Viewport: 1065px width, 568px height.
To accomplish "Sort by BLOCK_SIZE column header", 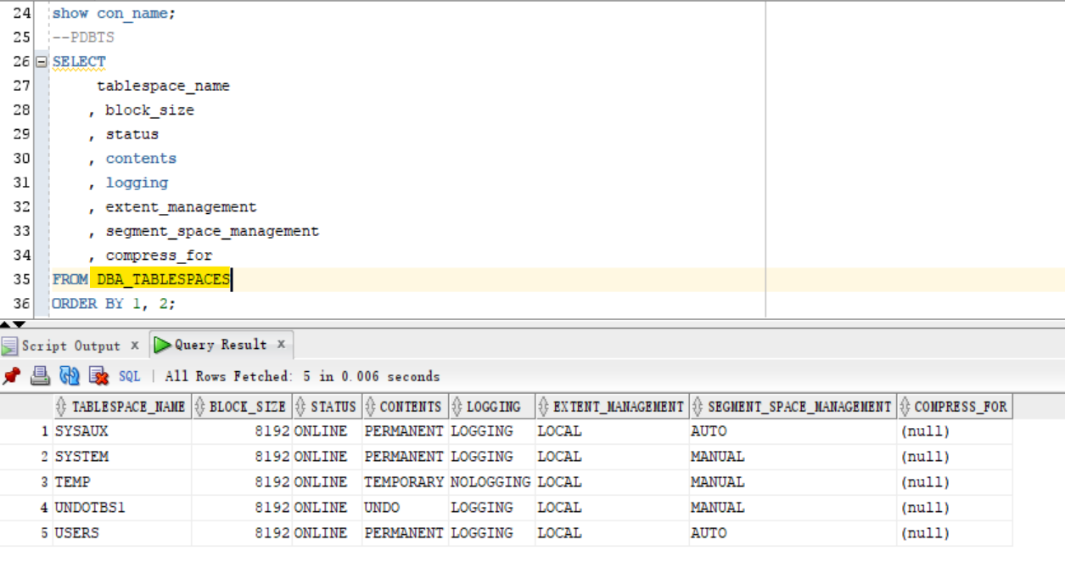I will point(242,407).
